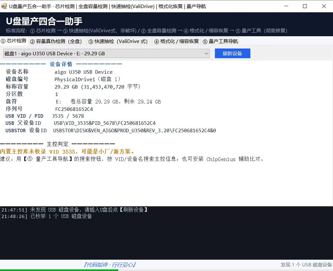Click the 设备详情 section heading

[61, 64]
